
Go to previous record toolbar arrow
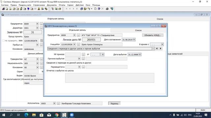click(70, 9)
